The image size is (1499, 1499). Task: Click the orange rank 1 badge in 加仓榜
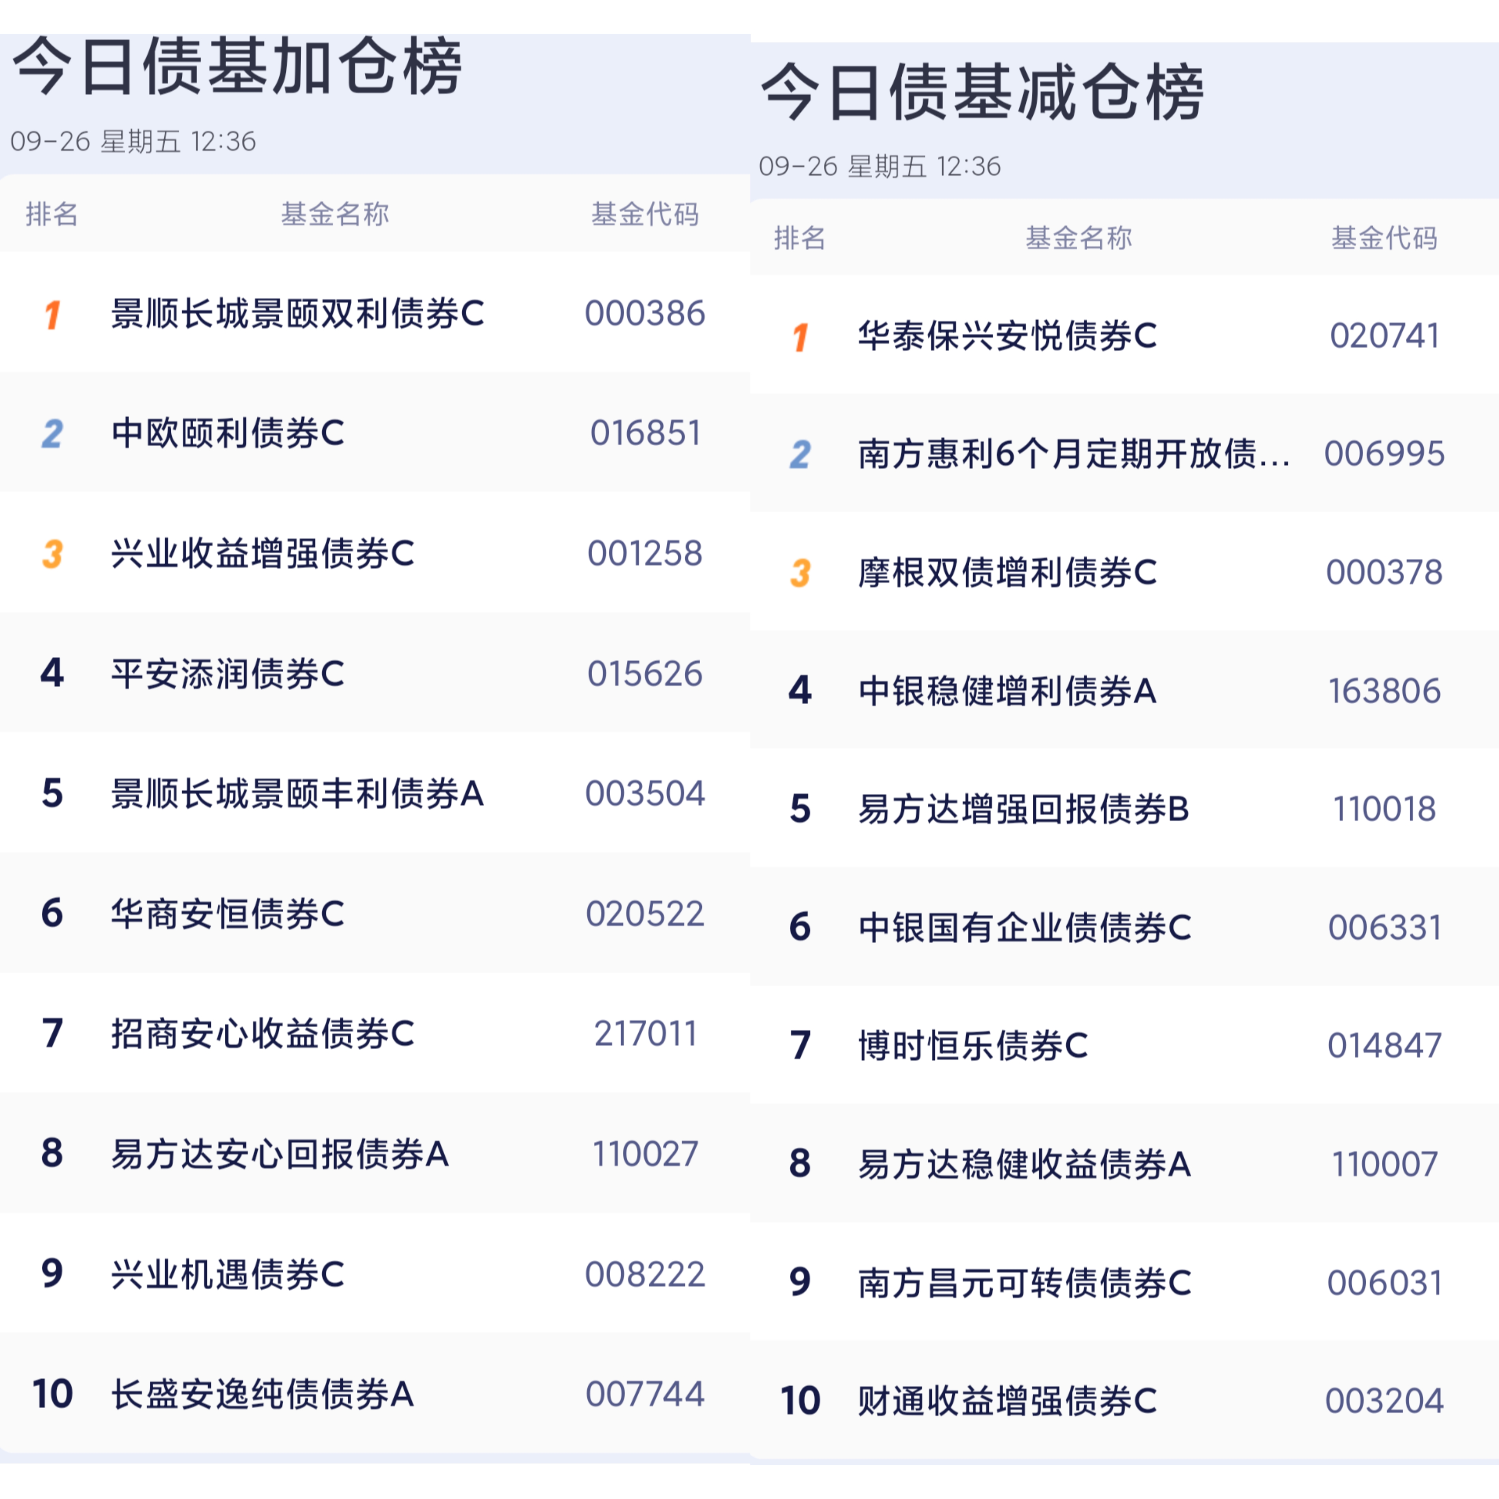point(52,314)
